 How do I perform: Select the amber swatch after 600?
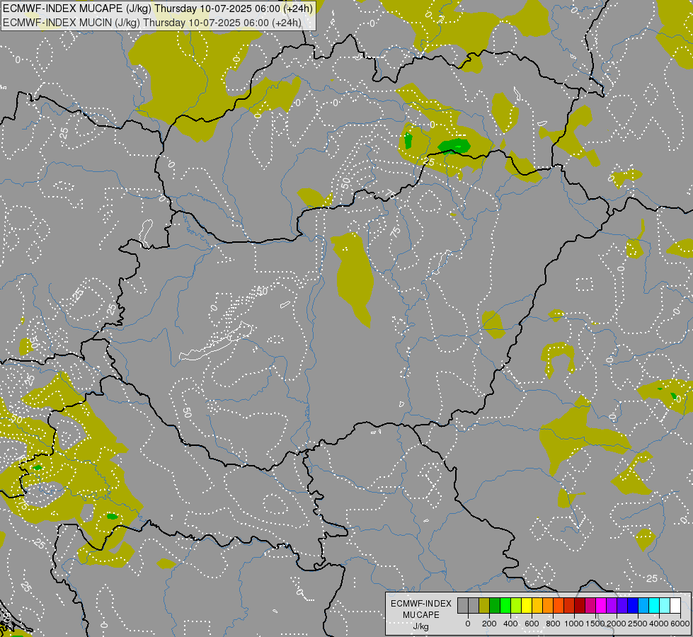point(537,605)
